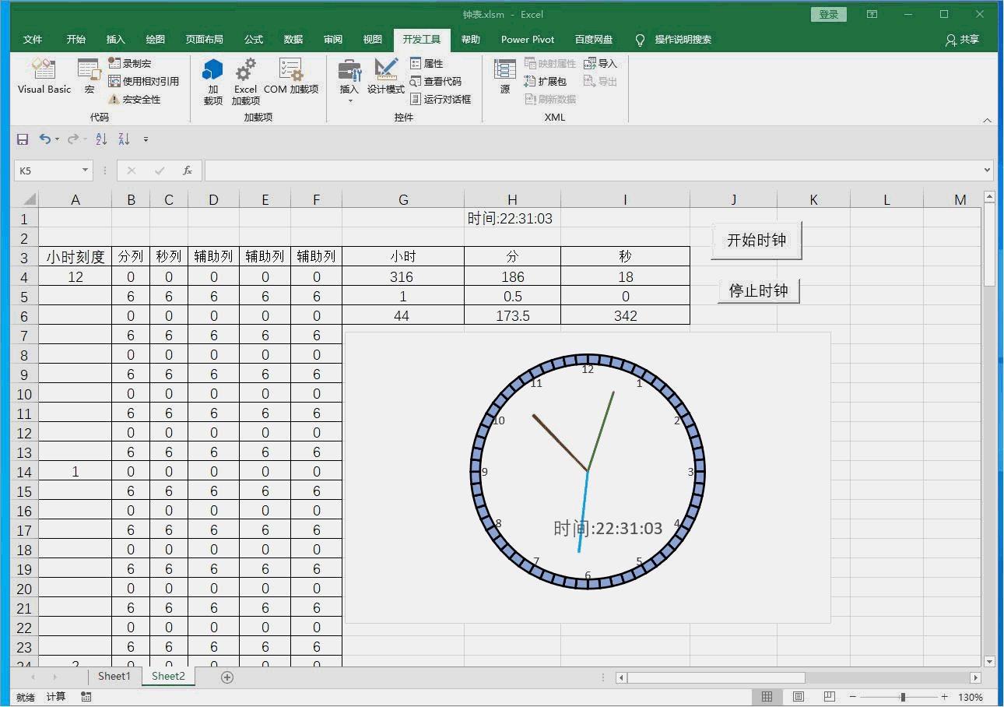1004x707 pixels.
Task: Select row 14 header
Action: [25, 472]
